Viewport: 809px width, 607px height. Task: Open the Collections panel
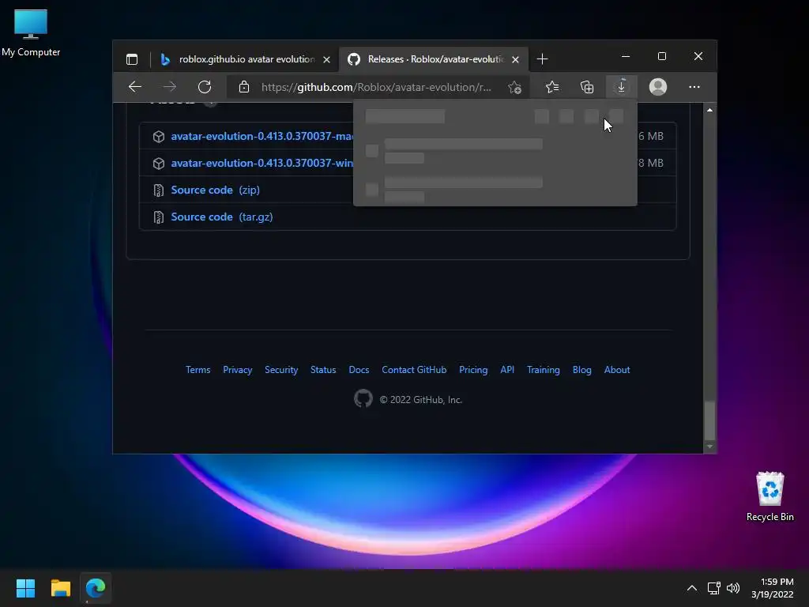tap(587, 87)
